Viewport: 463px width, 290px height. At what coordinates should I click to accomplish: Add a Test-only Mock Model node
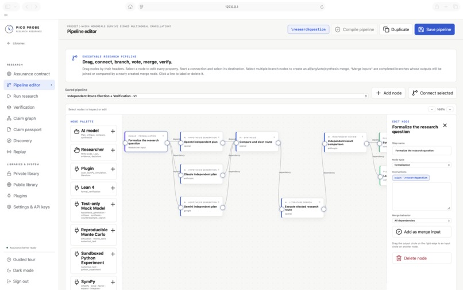pyautogui.click(x=113, y=204)
